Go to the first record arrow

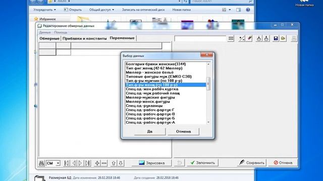pyautogui.click(x=67, y=163)
